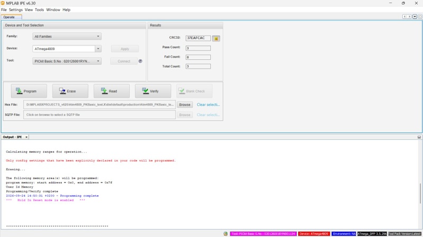Click the Read button

tap(112, 91)
